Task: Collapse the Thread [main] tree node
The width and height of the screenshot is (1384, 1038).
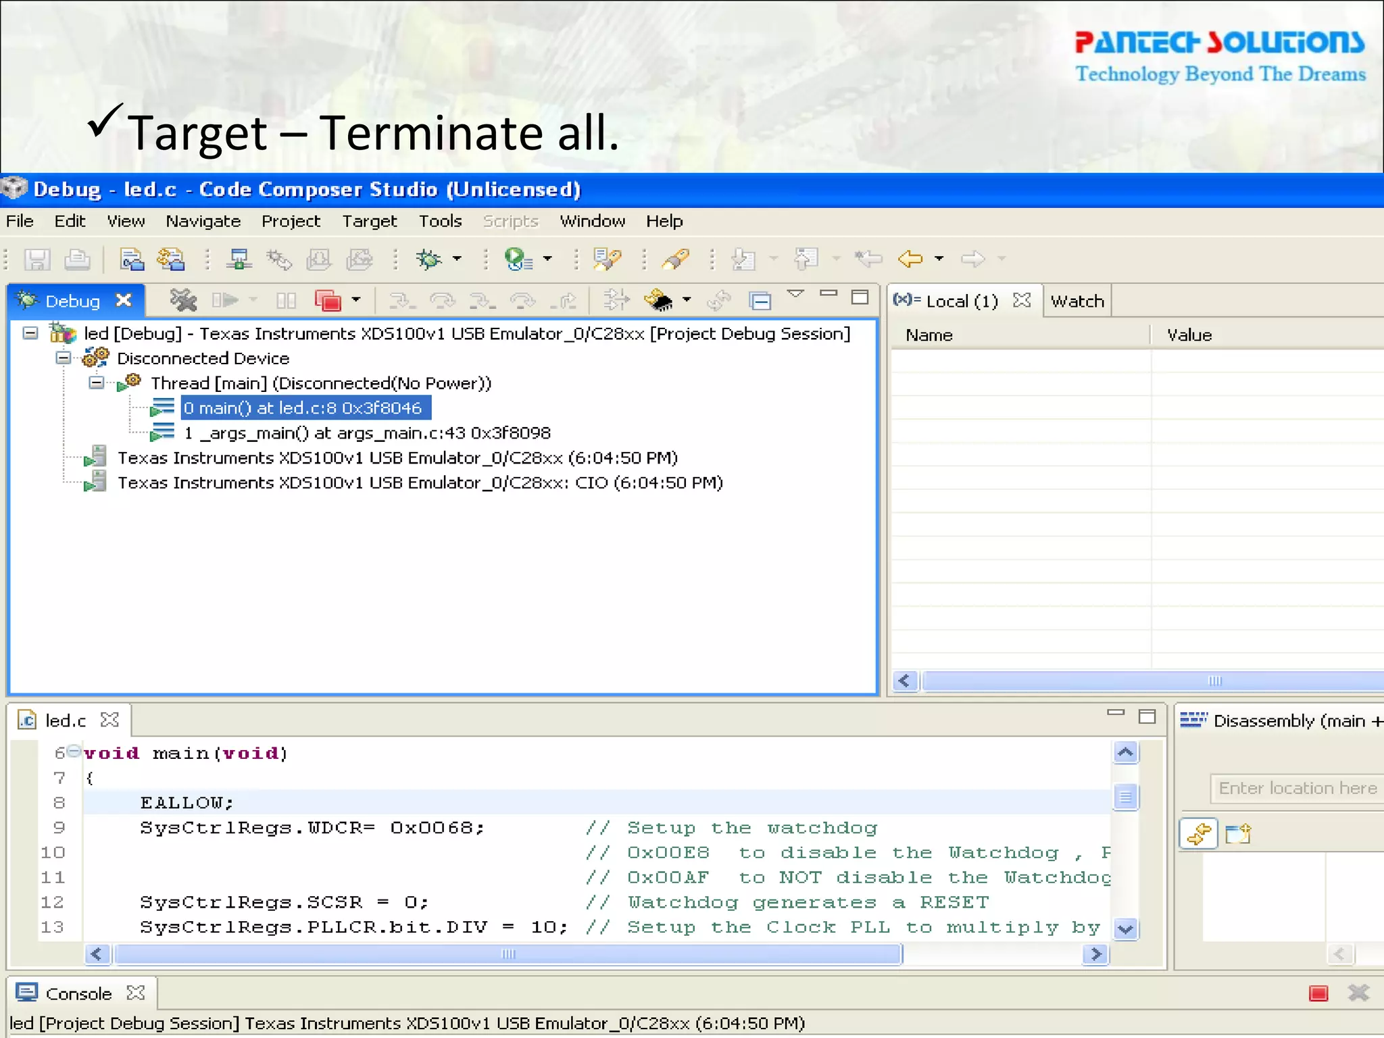Action: coord(97,382)
